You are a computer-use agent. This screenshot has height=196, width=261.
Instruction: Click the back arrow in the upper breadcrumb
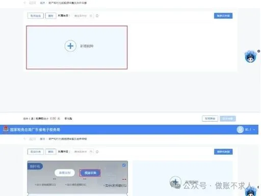(x=25, y=3)
